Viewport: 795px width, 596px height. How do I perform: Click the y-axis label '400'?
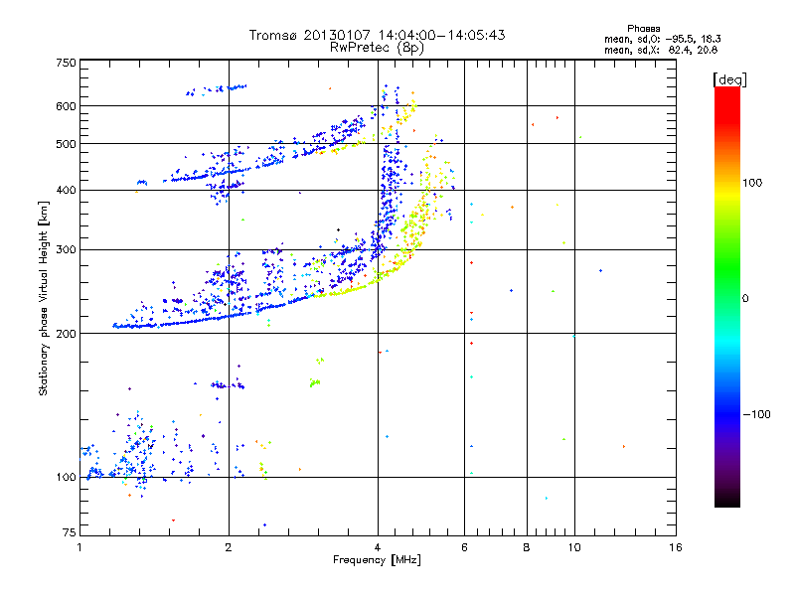pyautogui.click(x=66, y=191)
